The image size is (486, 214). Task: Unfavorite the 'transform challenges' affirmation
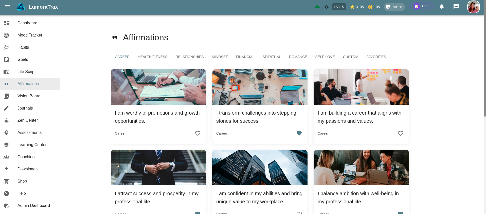[299, 133]
